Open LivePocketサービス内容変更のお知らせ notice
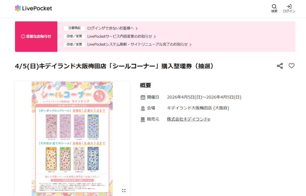The image size is (306, 196). click(x=120, y=36)
